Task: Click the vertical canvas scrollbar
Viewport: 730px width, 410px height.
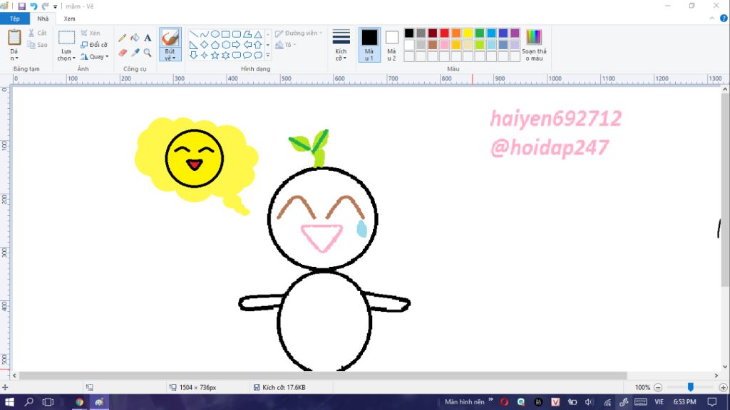Action: point(725,191)
